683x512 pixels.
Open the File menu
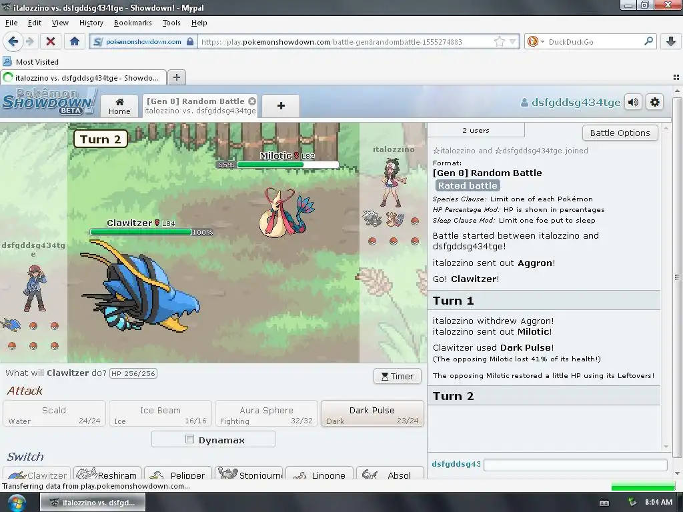click(x=11, y=23)
